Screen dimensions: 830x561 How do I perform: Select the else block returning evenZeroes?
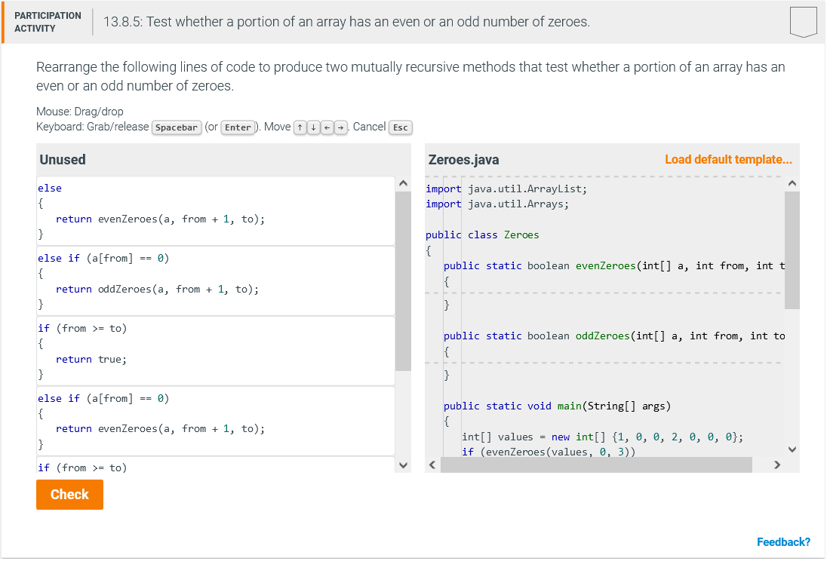pos(217,212)
